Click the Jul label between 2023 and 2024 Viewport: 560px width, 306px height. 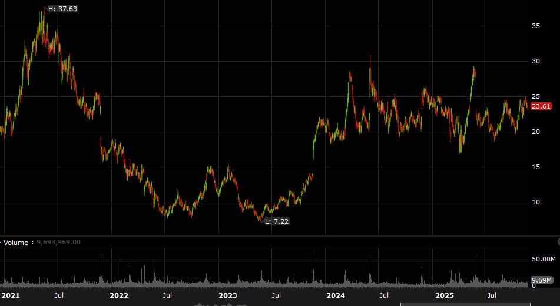276,295
